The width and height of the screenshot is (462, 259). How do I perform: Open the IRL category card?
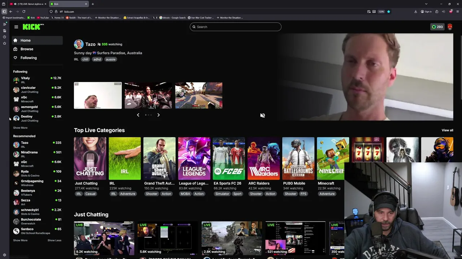pyautogui.click(x=125, y=158)
